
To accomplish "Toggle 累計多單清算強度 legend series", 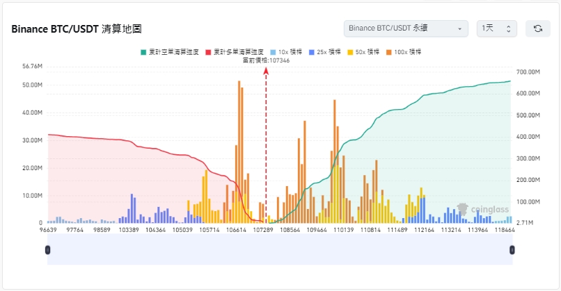I will pyautogui.click(x=235, y=52).
